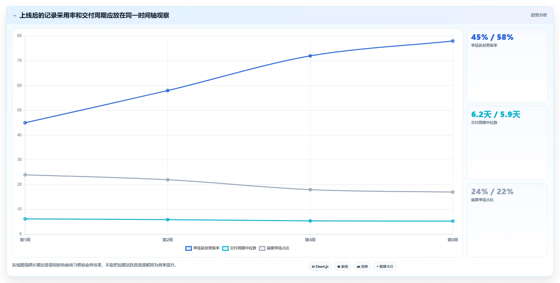Viewport: 560px width, 283px height.
Task: Click the chart title about 记录采用率和交付周期
Action: 94,15
